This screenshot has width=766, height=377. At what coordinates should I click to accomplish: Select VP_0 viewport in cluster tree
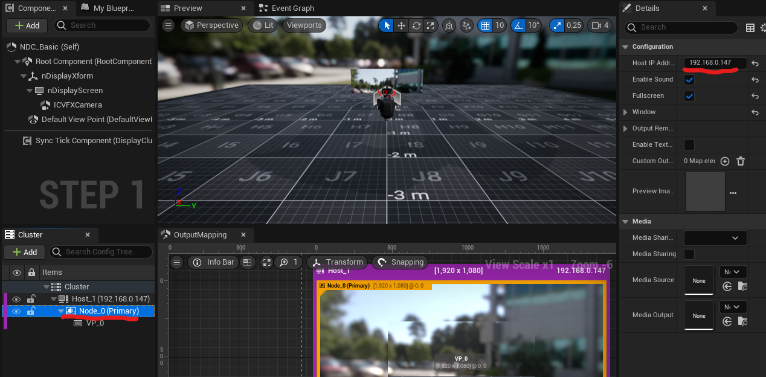[95, 323]
